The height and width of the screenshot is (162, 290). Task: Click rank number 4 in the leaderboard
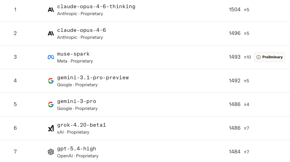(x=15, y=81)
